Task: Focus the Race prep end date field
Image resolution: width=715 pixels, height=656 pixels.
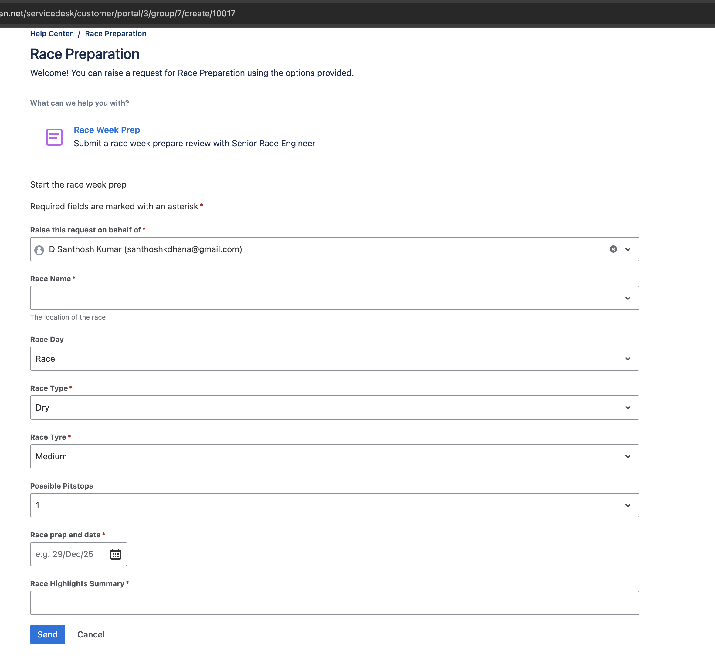Action: click(x=69, y=554)
